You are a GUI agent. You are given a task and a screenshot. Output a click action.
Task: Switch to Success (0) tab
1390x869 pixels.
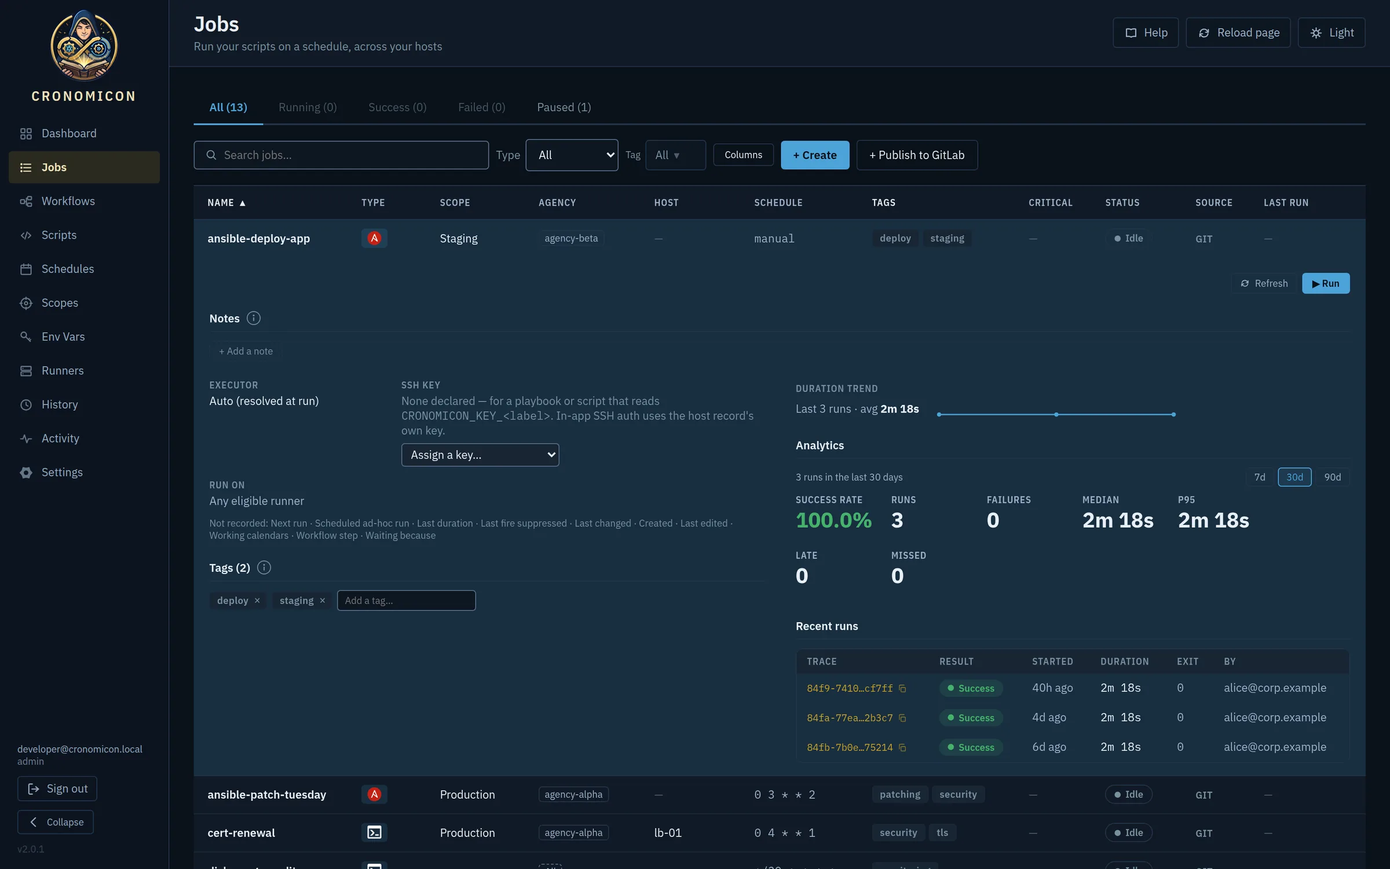point(397,107)
